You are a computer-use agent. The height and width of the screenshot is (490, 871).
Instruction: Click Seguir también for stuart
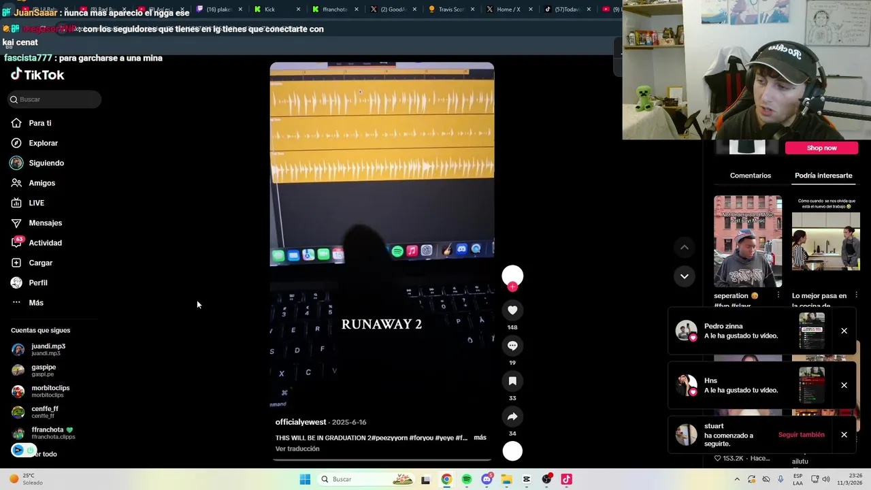801,435
